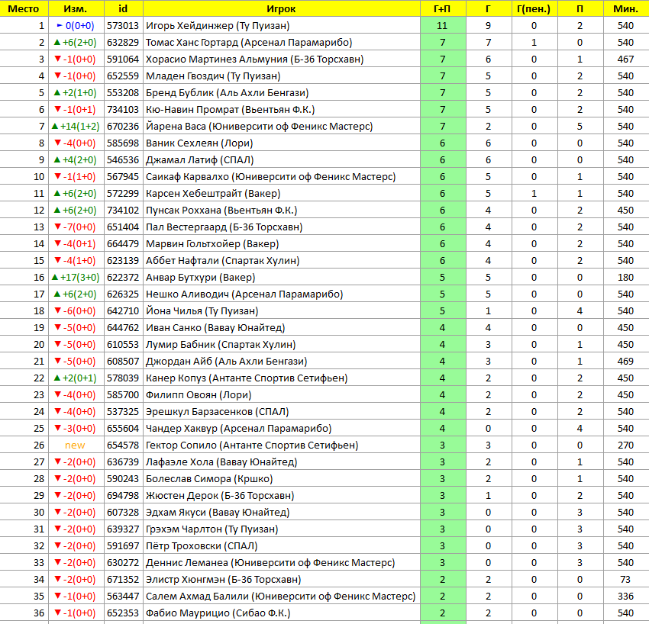The image size is (649, 624).
Task: Click the green Г+П cell showing 11
Action: coord(443,26)
